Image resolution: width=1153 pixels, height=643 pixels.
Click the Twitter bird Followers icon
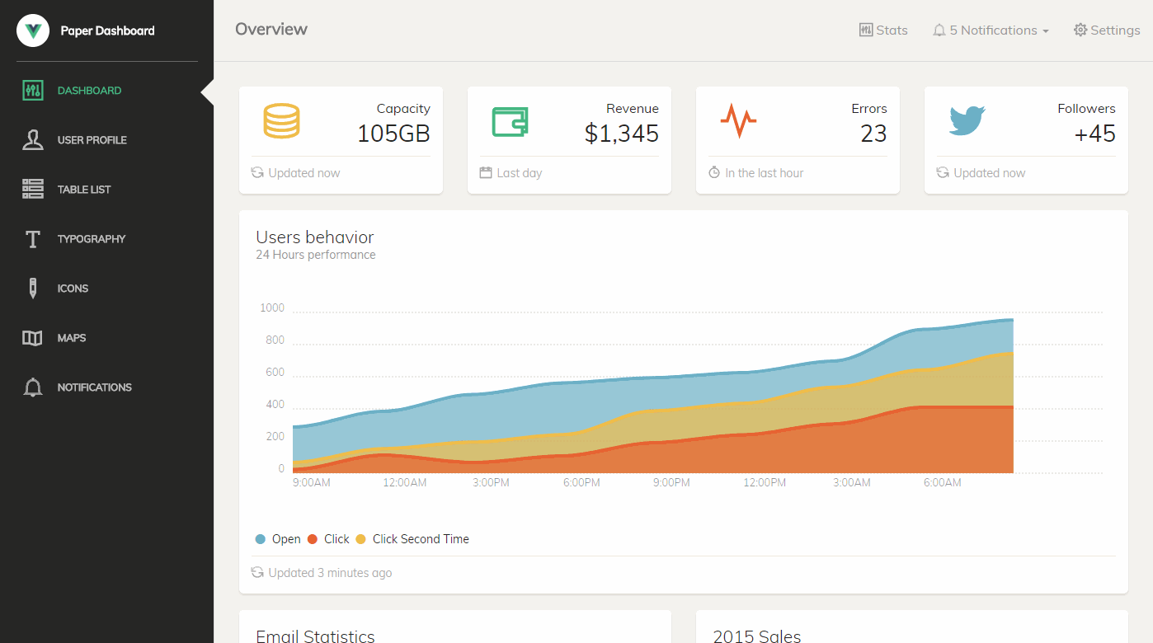point(967,120)
